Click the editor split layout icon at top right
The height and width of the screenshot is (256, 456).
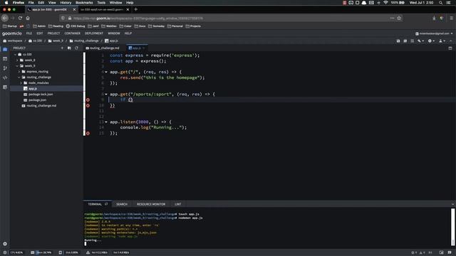pyautogui.click(x=450, y=48)
